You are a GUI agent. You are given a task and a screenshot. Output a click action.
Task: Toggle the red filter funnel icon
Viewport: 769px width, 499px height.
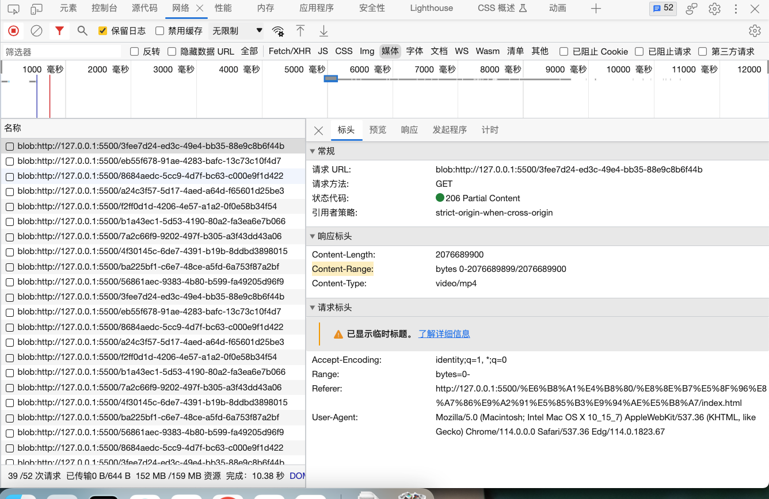(x=59, y=30)
